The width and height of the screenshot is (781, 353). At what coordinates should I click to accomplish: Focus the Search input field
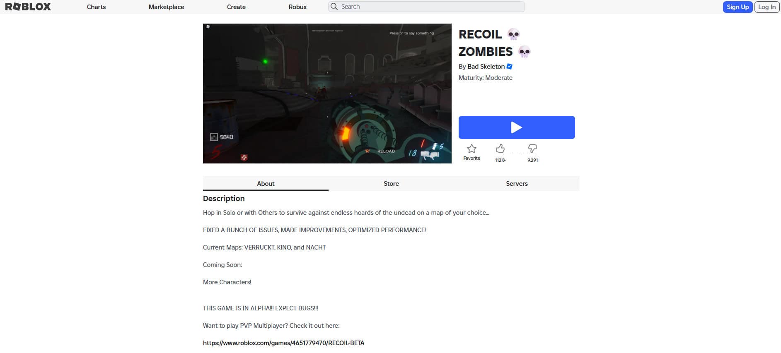(426, 7)
